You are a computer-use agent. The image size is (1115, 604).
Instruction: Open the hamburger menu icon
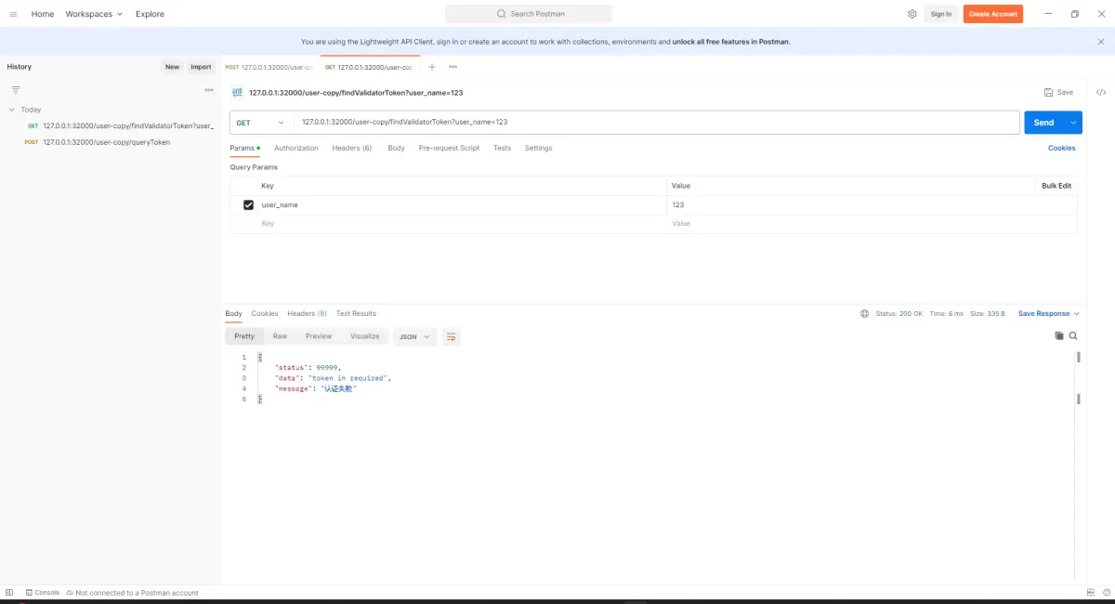13,14
